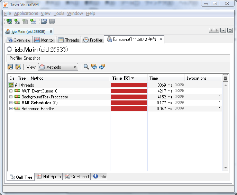Open the View Methods dropdown
Viewport: 237px width, 195px height.
[x=58, y=67]
